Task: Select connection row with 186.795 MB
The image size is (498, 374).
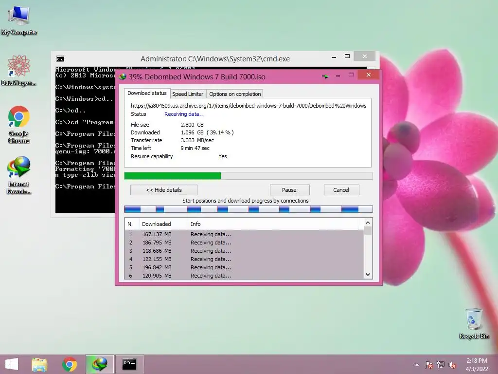Action: (x=244, y=243)
